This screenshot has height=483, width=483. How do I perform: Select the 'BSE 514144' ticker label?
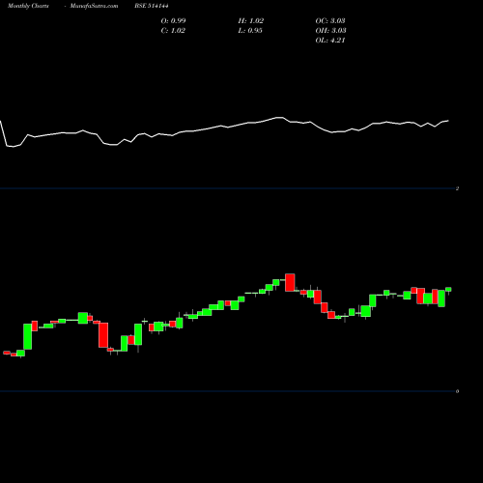152,6
